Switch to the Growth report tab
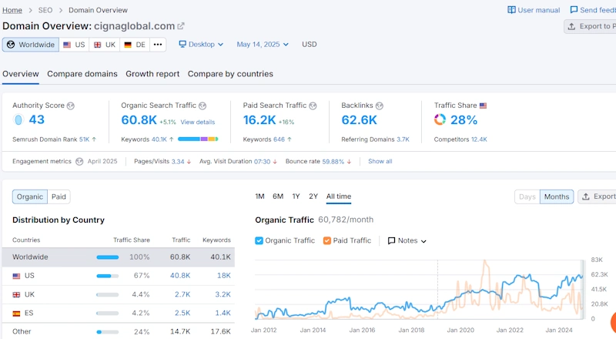The image size is (616, 339). tap(152, 74)
